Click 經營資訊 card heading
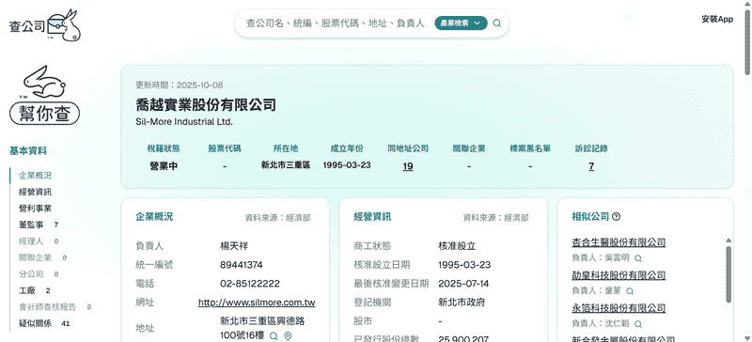This screenshot has width=752, height=342. pos(372,217)
